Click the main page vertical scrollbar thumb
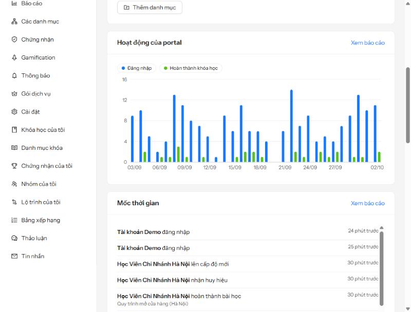411x312 pixels. 407,105
